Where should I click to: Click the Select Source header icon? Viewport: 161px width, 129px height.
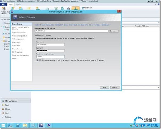[15, 17]
